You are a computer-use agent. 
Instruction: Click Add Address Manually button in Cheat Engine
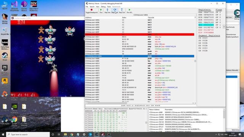tap(232, 70)
